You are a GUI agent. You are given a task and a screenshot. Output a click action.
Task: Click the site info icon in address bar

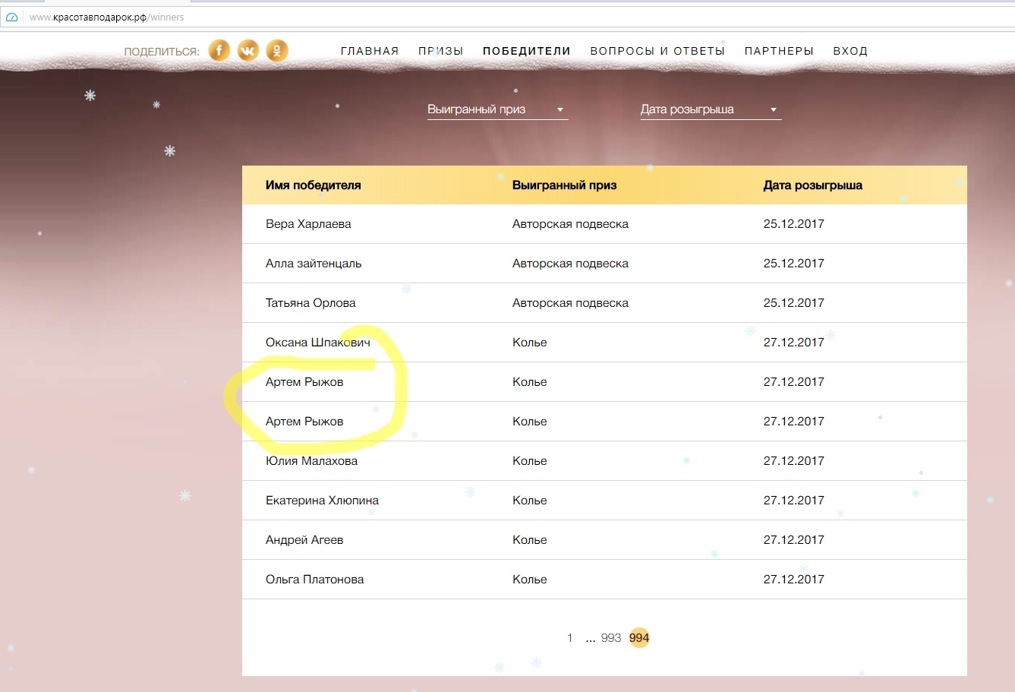click(x=12, y=17)
